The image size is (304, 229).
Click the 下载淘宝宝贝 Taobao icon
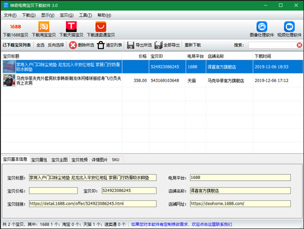pos(44,26)
